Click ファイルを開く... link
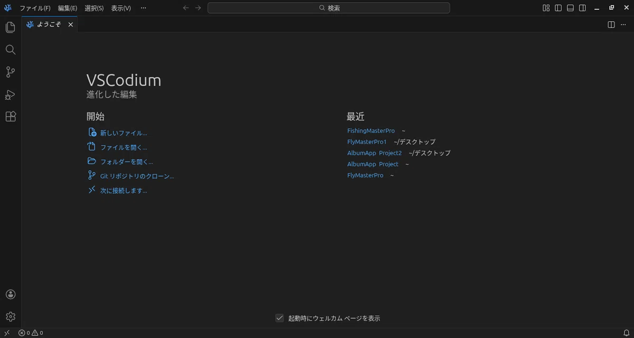Viewport: 634px width, 338px height. [124, 147]
